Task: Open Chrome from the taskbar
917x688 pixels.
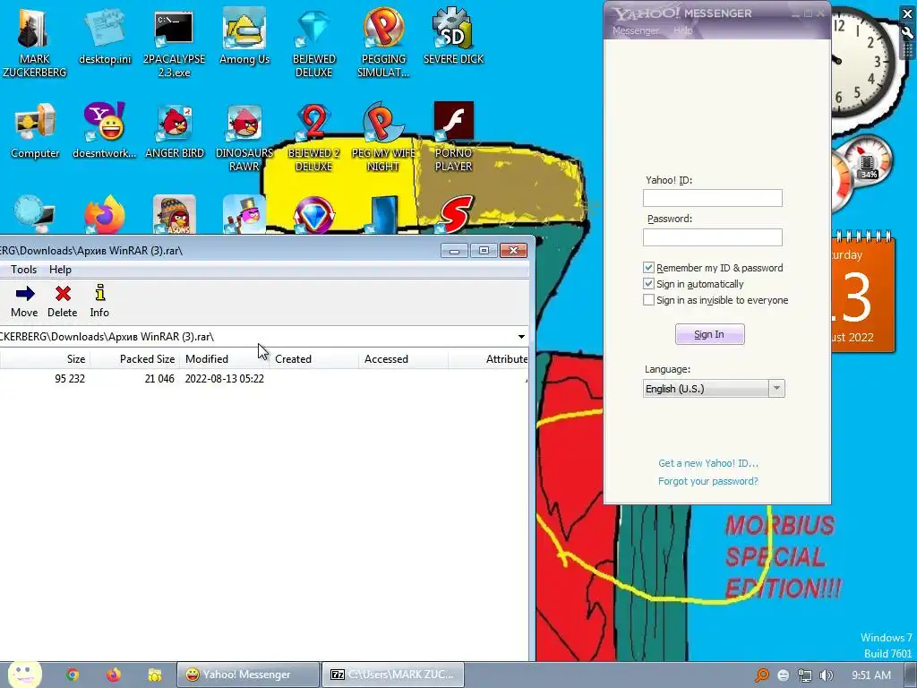Action: click(73, 675)
